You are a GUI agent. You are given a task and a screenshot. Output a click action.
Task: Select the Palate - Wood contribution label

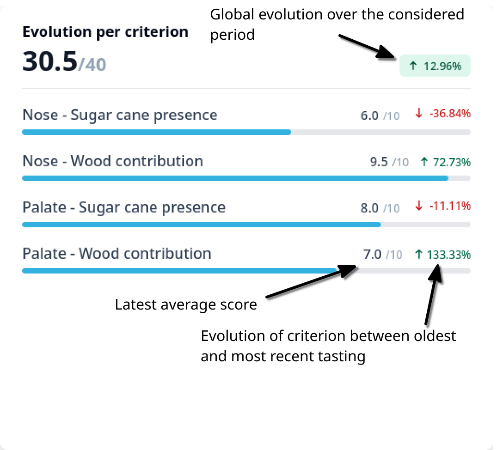(117, 253)
